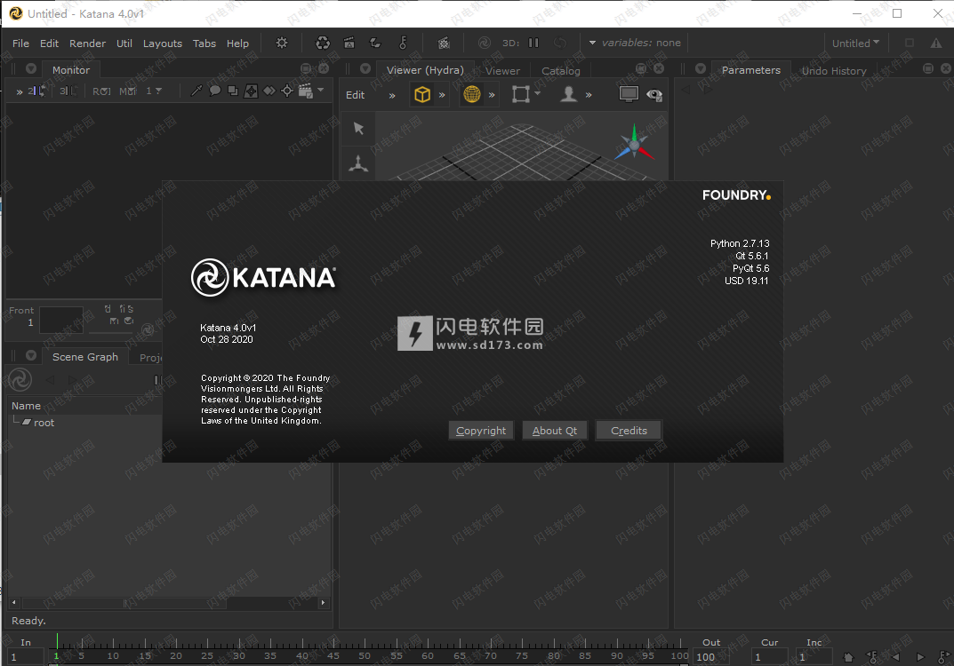Screen dimensions: 954x666
Task: Open the Scene Graph pane round dropdown arrow
Action: (x=31, y=355)
